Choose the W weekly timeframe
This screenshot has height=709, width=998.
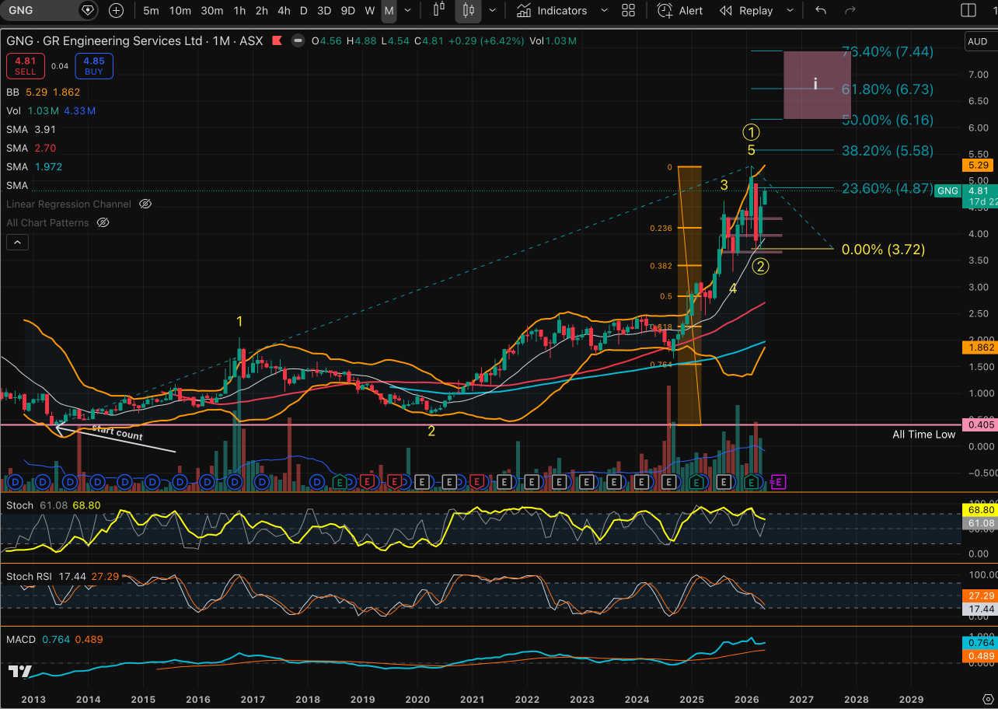point(370,11)
